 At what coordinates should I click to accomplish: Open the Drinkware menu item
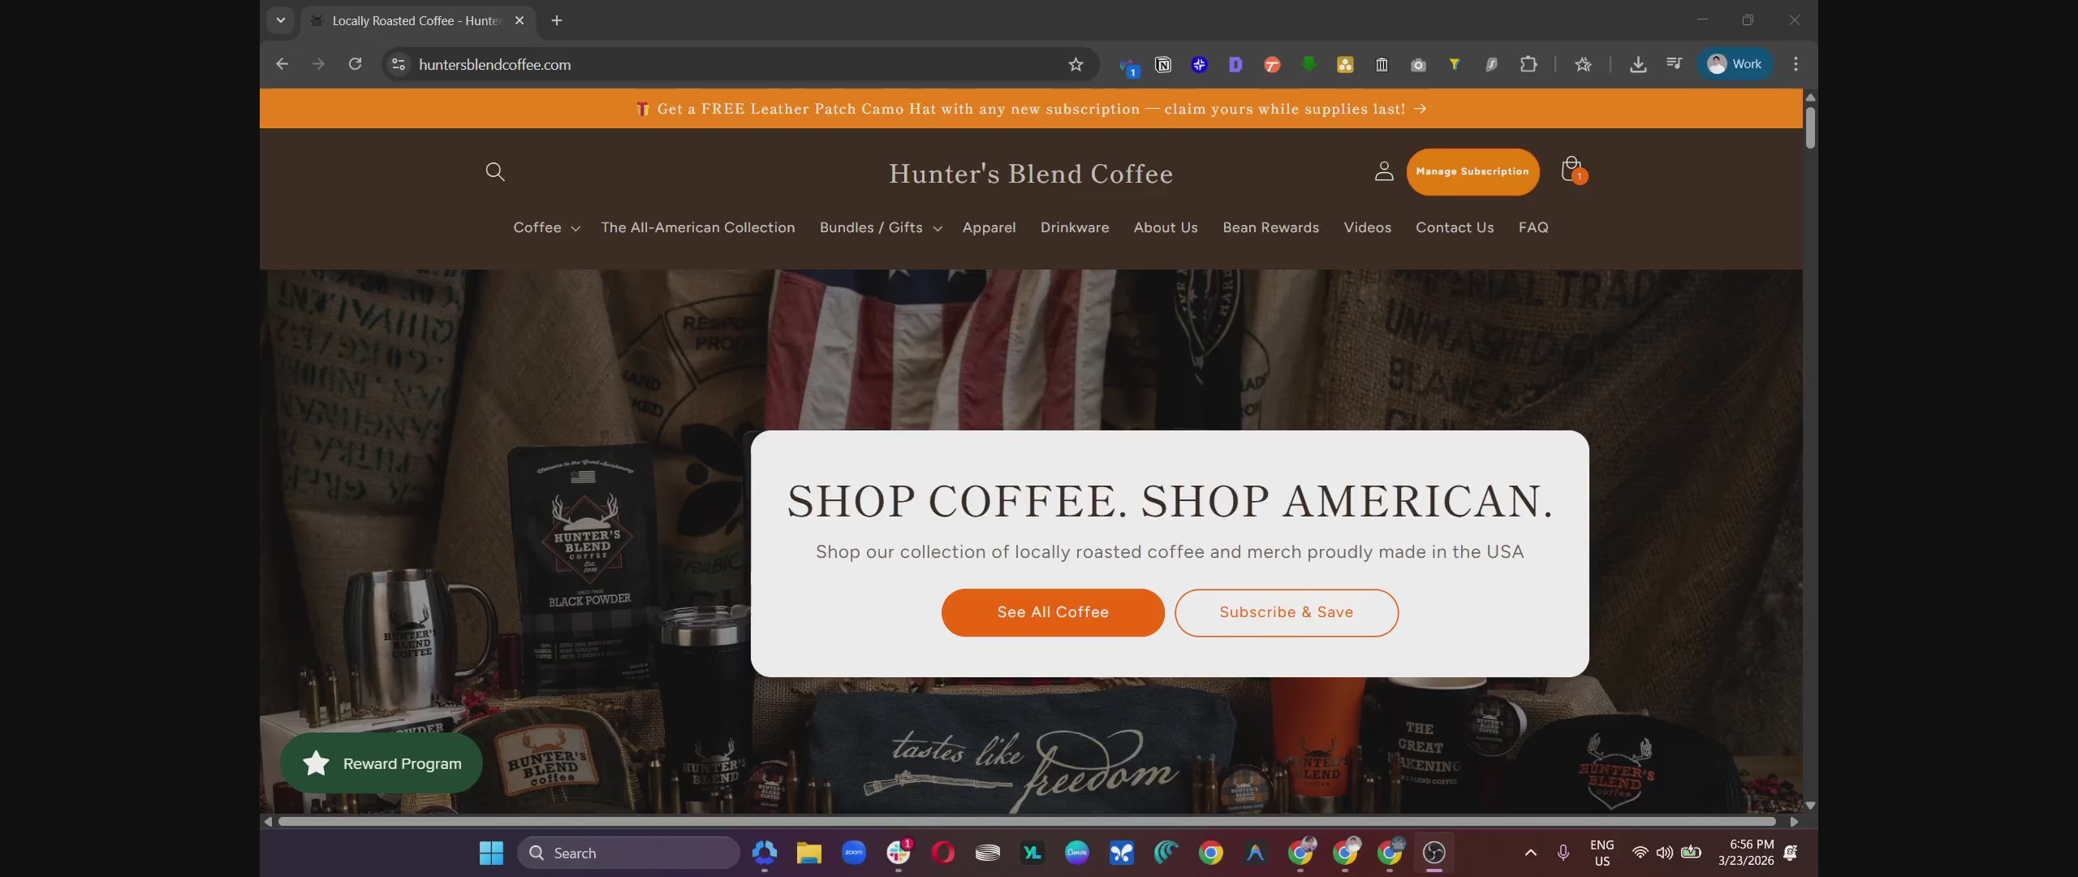point(1075,227)
